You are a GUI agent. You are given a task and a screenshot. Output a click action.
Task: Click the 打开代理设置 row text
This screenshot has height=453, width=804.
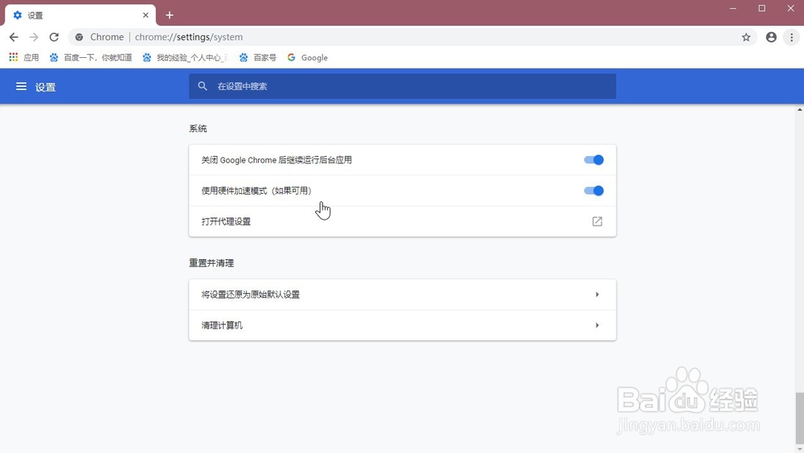[x=226, y=221]
